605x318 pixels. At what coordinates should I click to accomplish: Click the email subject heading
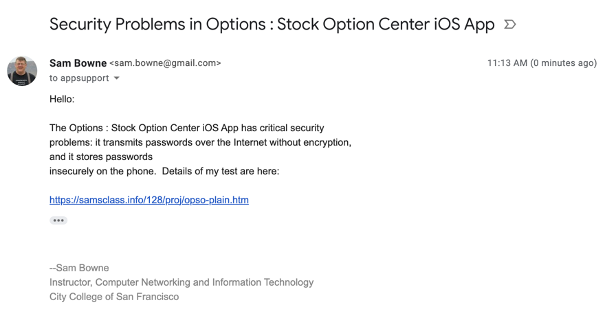(272, 25)
